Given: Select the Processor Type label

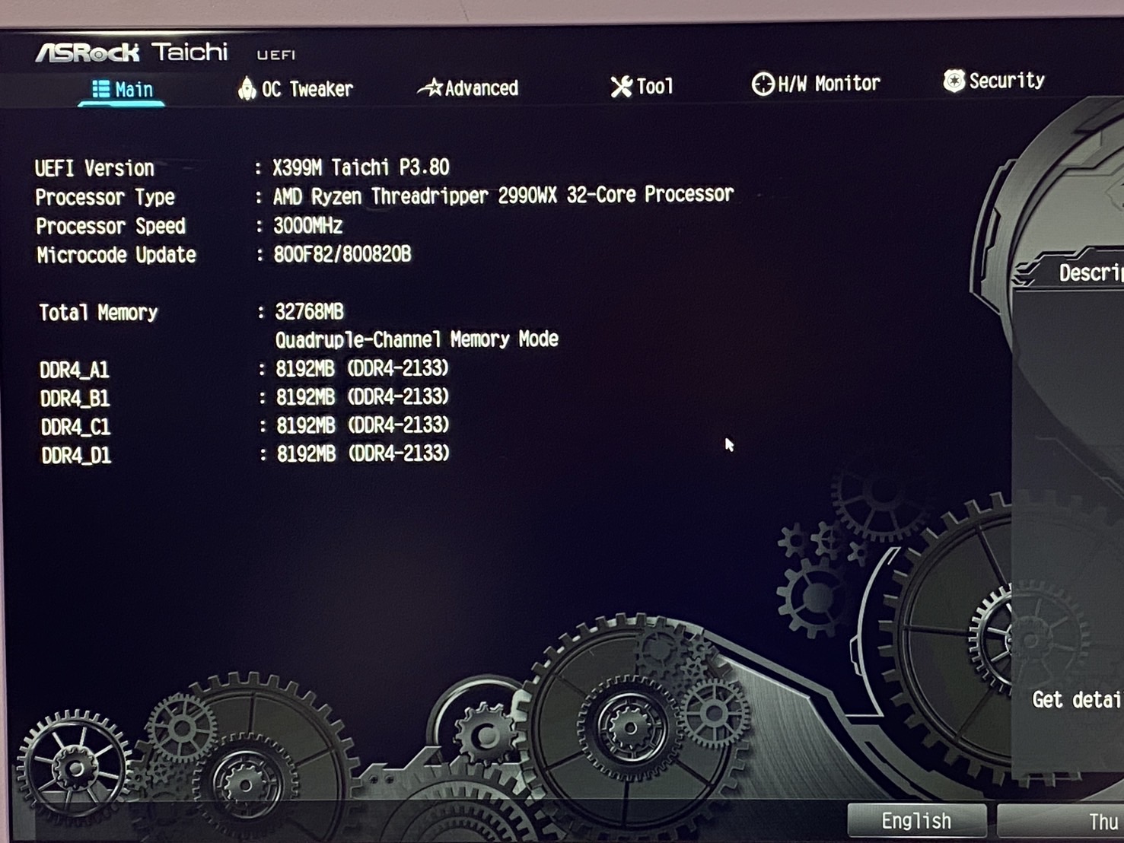Looking at the screenshot, I should (105, 197).
